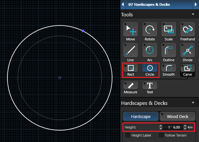Toggle the ft/in unit button
The image size is (199, 142).
(190, 127)
